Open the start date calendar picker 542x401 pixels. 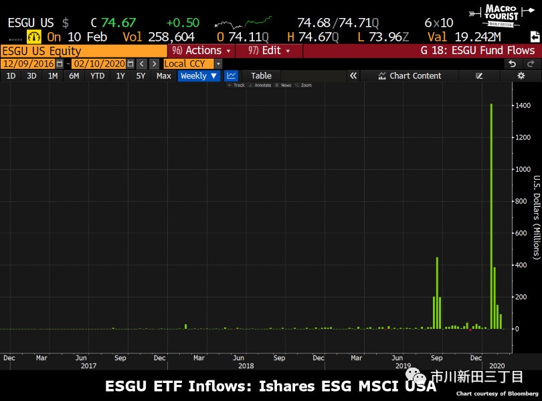[x=60, y=64]
